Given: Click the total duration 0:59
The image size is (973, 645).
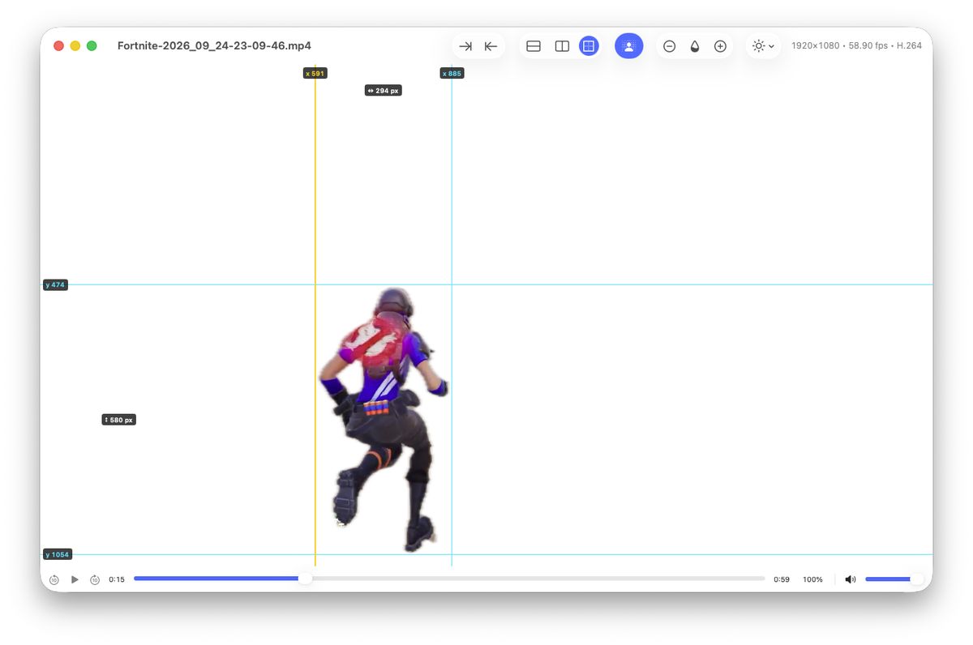Looking at the screenshot, I should [782, 579].
